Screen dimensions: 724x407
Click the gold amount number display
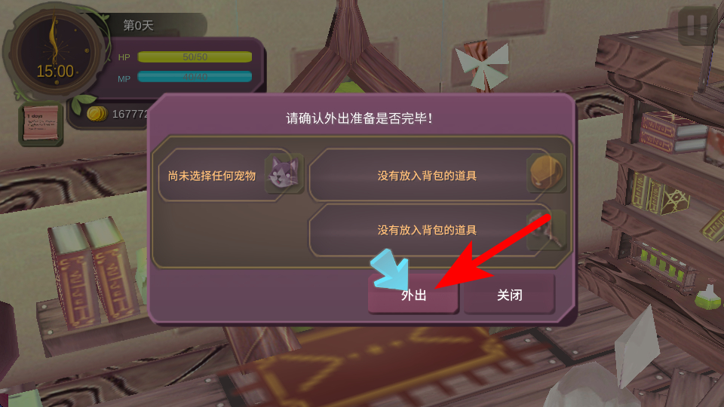(130, 114)
